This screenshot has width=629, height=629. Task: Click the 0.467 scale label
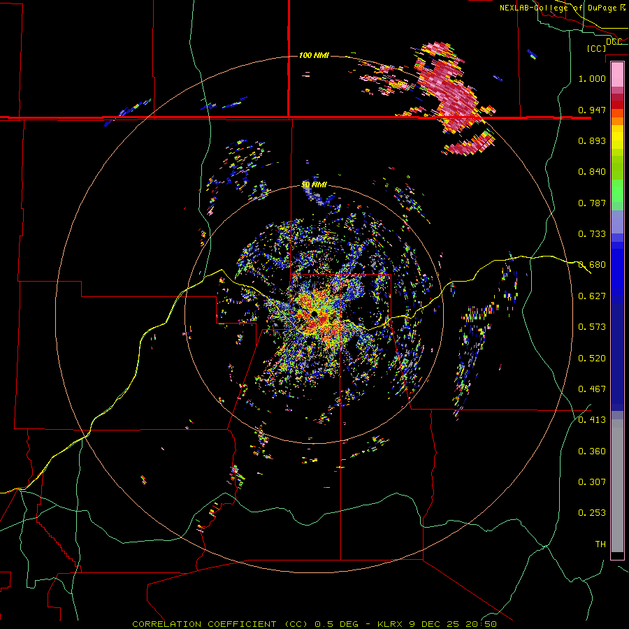coord(592,389)
